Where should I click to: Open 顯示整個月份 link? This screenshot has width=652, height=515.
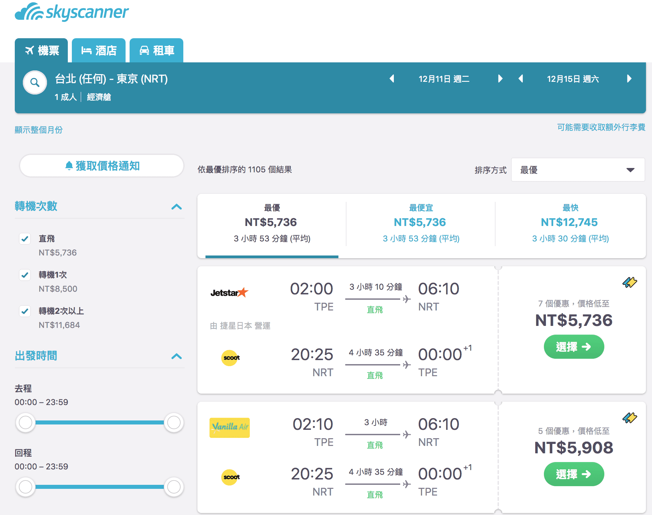tap(39, 130)
